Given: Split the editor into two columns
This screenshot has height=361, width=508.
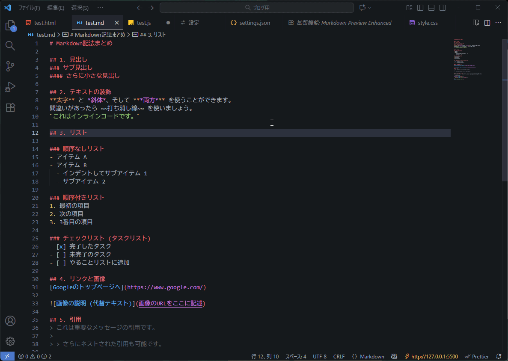Looking at the screenshot, I should (487, 23).
